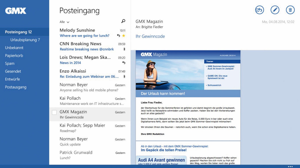Click attachment clip on Enzo Alkaissi mail

click(124, 76)
